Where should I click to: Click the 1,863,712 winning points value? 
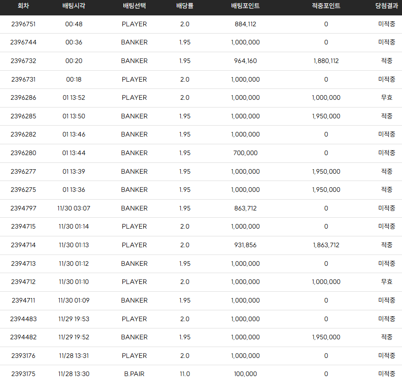(x=326, y=245)
